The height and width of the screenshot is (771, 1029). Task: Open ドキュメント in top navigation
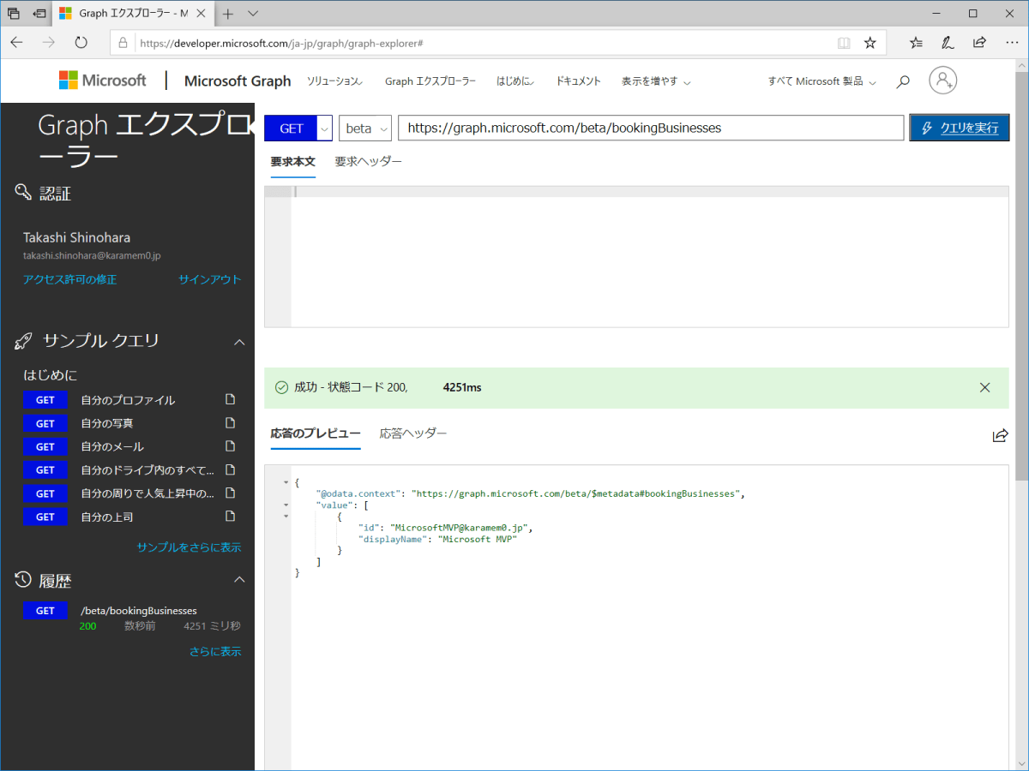(x=579, y=81)
